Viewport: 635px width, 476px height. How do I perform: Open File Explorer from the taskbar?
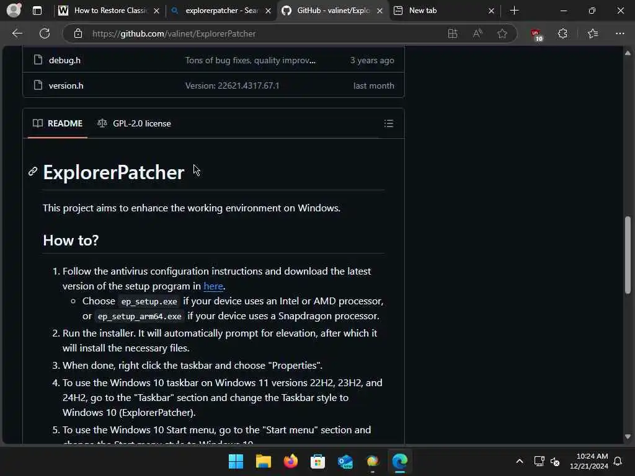[x=263, y=461]
